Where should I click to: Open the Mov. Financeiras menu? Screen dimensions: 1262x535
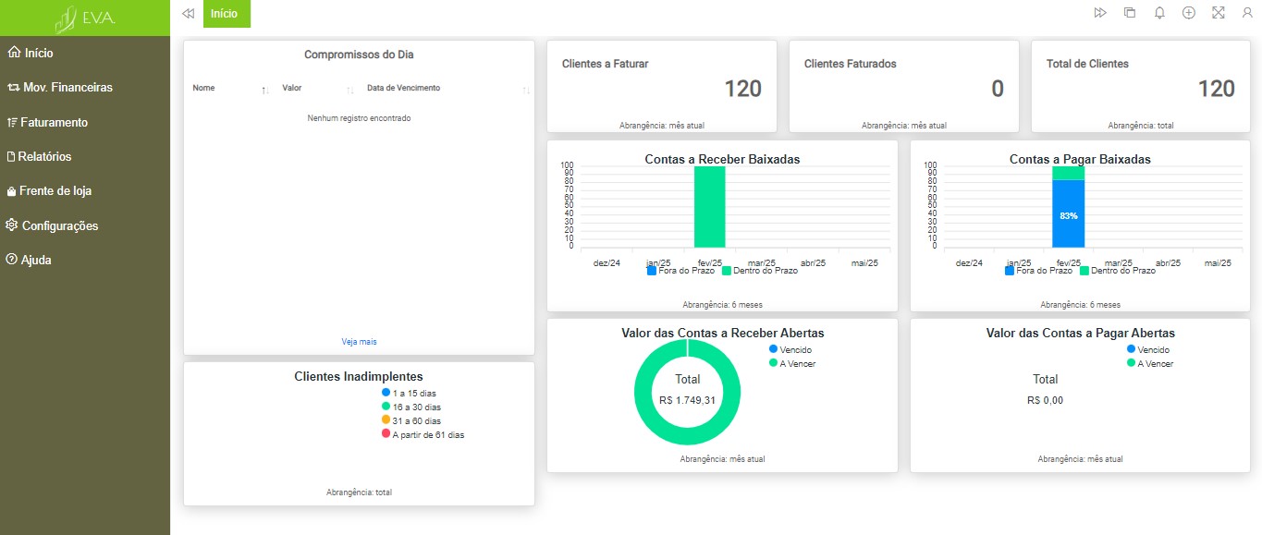(67, 88)
